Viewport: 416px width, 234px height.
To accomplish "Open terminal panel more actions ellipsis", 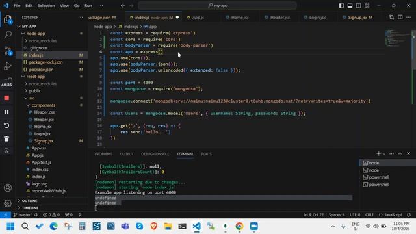I will [x=391, y=153].
